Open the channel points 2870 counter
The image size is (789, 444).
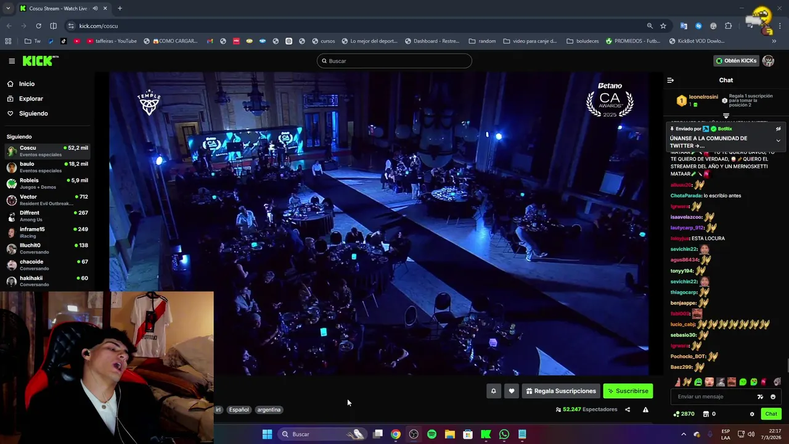click(684, 414)
